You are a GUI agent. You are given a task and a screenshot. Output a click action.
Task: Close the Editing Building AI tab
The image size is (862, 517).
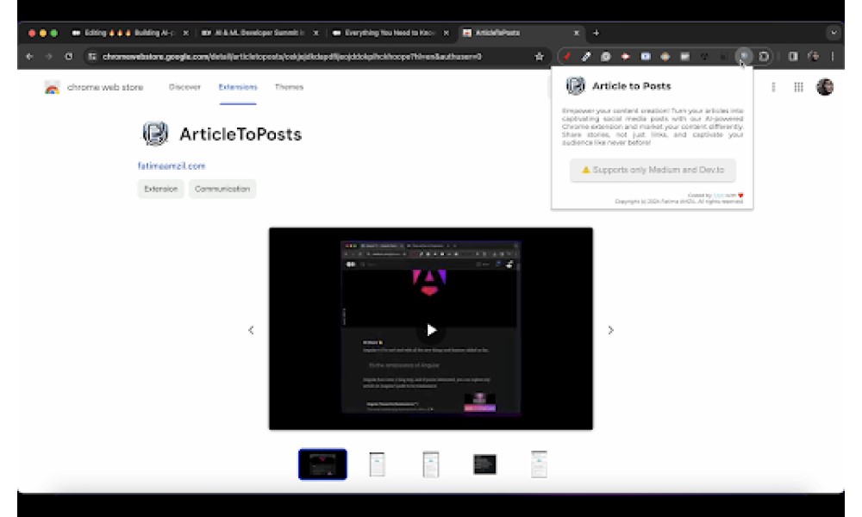[186, 33]
